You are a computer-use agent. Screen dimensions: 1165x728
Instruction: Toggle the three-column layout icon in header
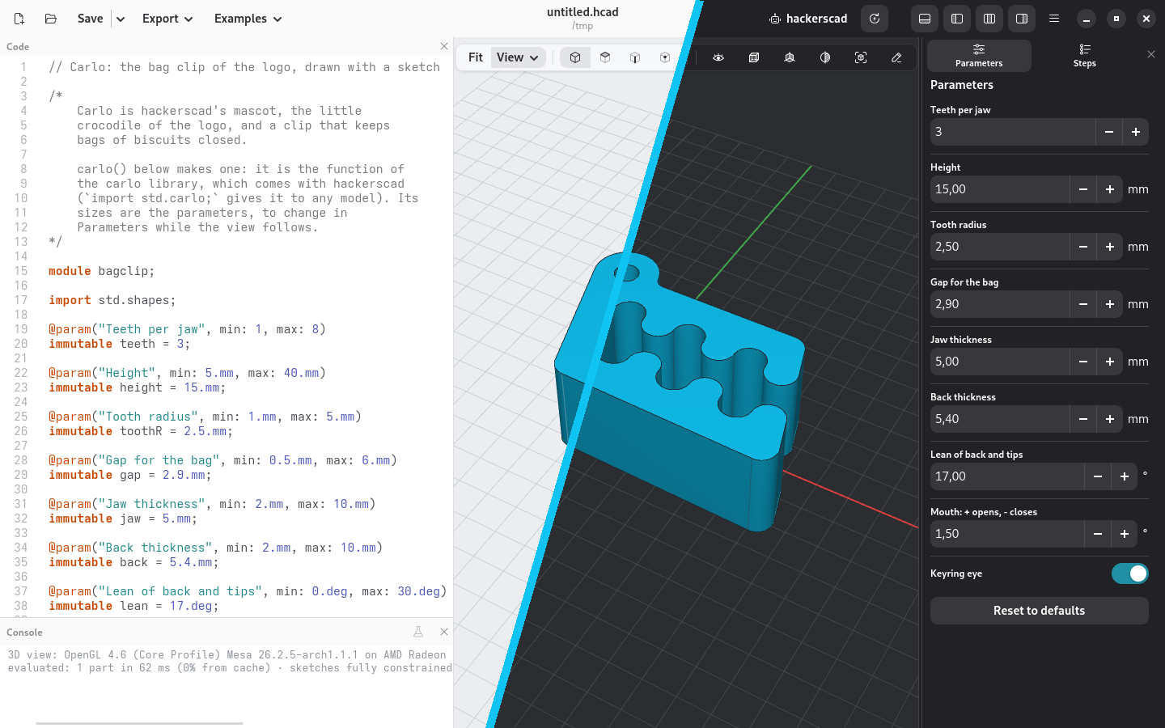989,19
